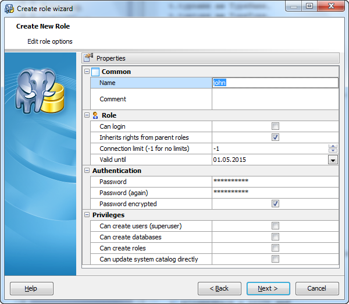Image resolution: width=349 pixels, height=304 pixels.
Task: Collapse the Common section
Action: click(87, 72)
